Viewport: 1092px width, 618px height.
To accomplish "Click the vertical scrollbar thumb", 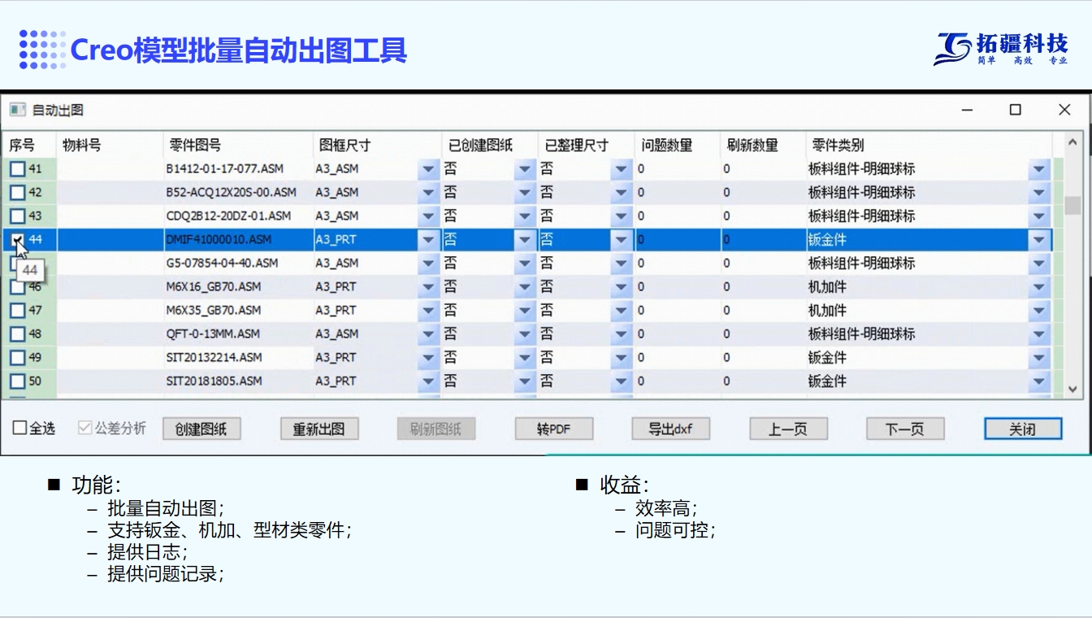I will (x=1072, y=205).
